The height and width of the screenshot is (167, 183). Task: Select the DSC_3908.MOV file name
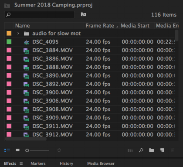pos(52,109)
